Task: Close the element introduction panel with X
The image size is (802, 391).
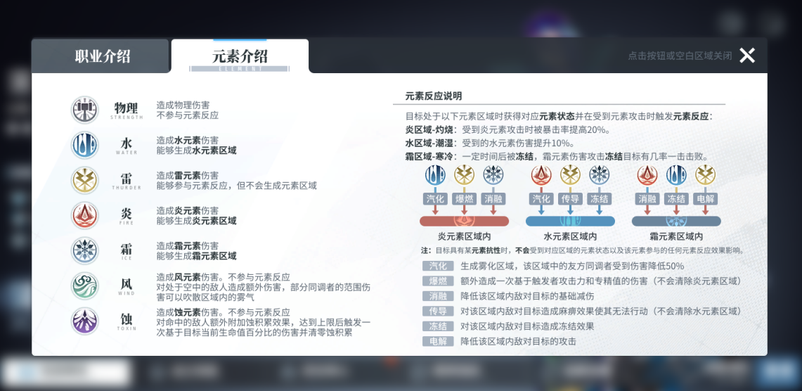Action: 747,56
